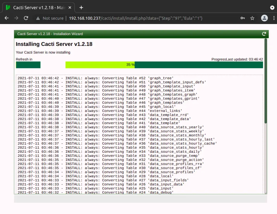Viewport: 277px width, 214px height.
Task: Click the log line for 'data_debug' table
Action: coord(95,192)
